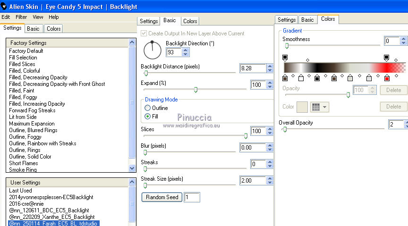The height and width of the screenshot is (226, 408).
Task: Select the black color stop below the gradient
Action: click(x=317, y=78)
